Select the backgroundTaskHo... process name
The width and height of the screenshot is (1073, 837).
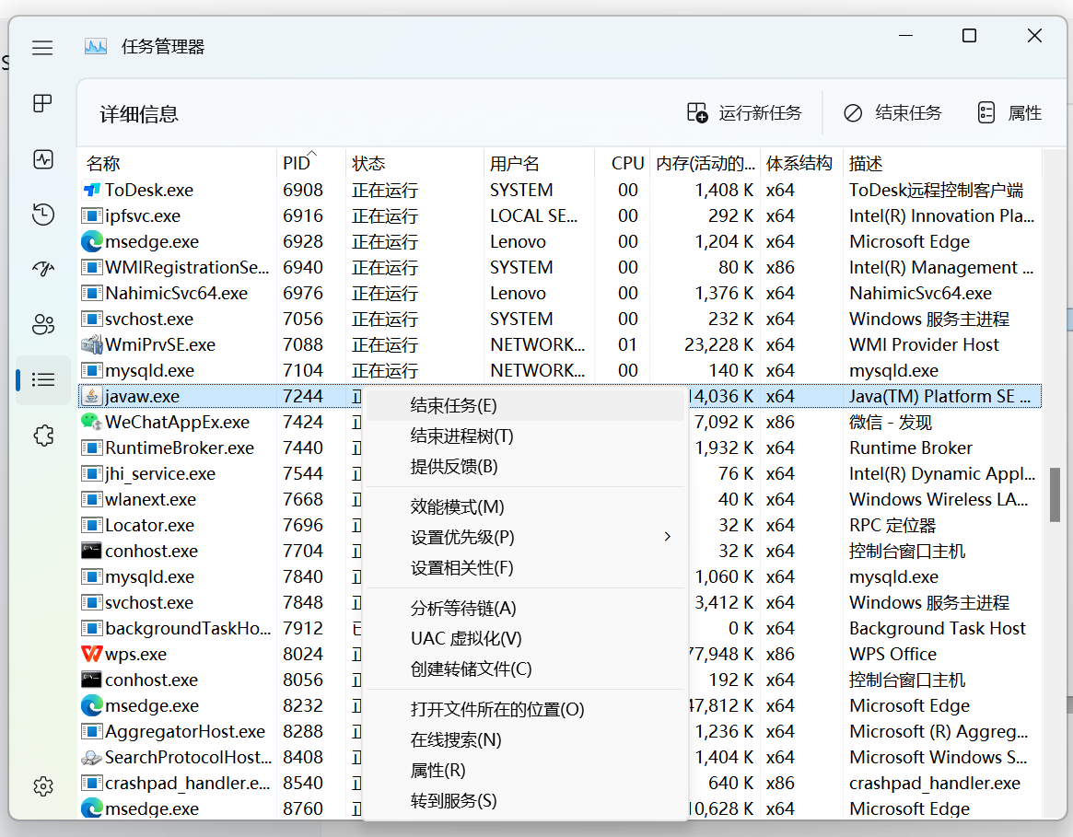(188, 628)
